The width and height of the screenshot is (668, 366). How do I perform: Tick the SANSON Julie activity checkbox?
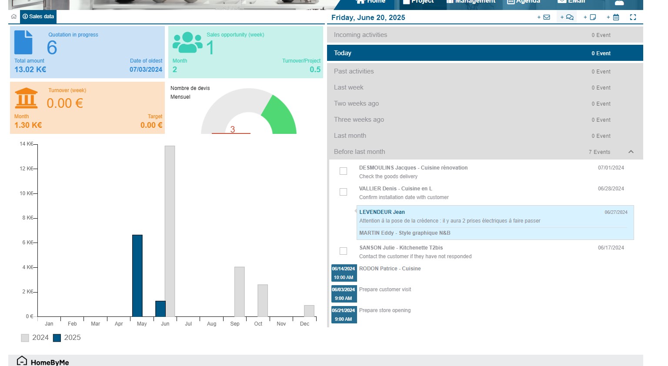[x=343, y=251]
